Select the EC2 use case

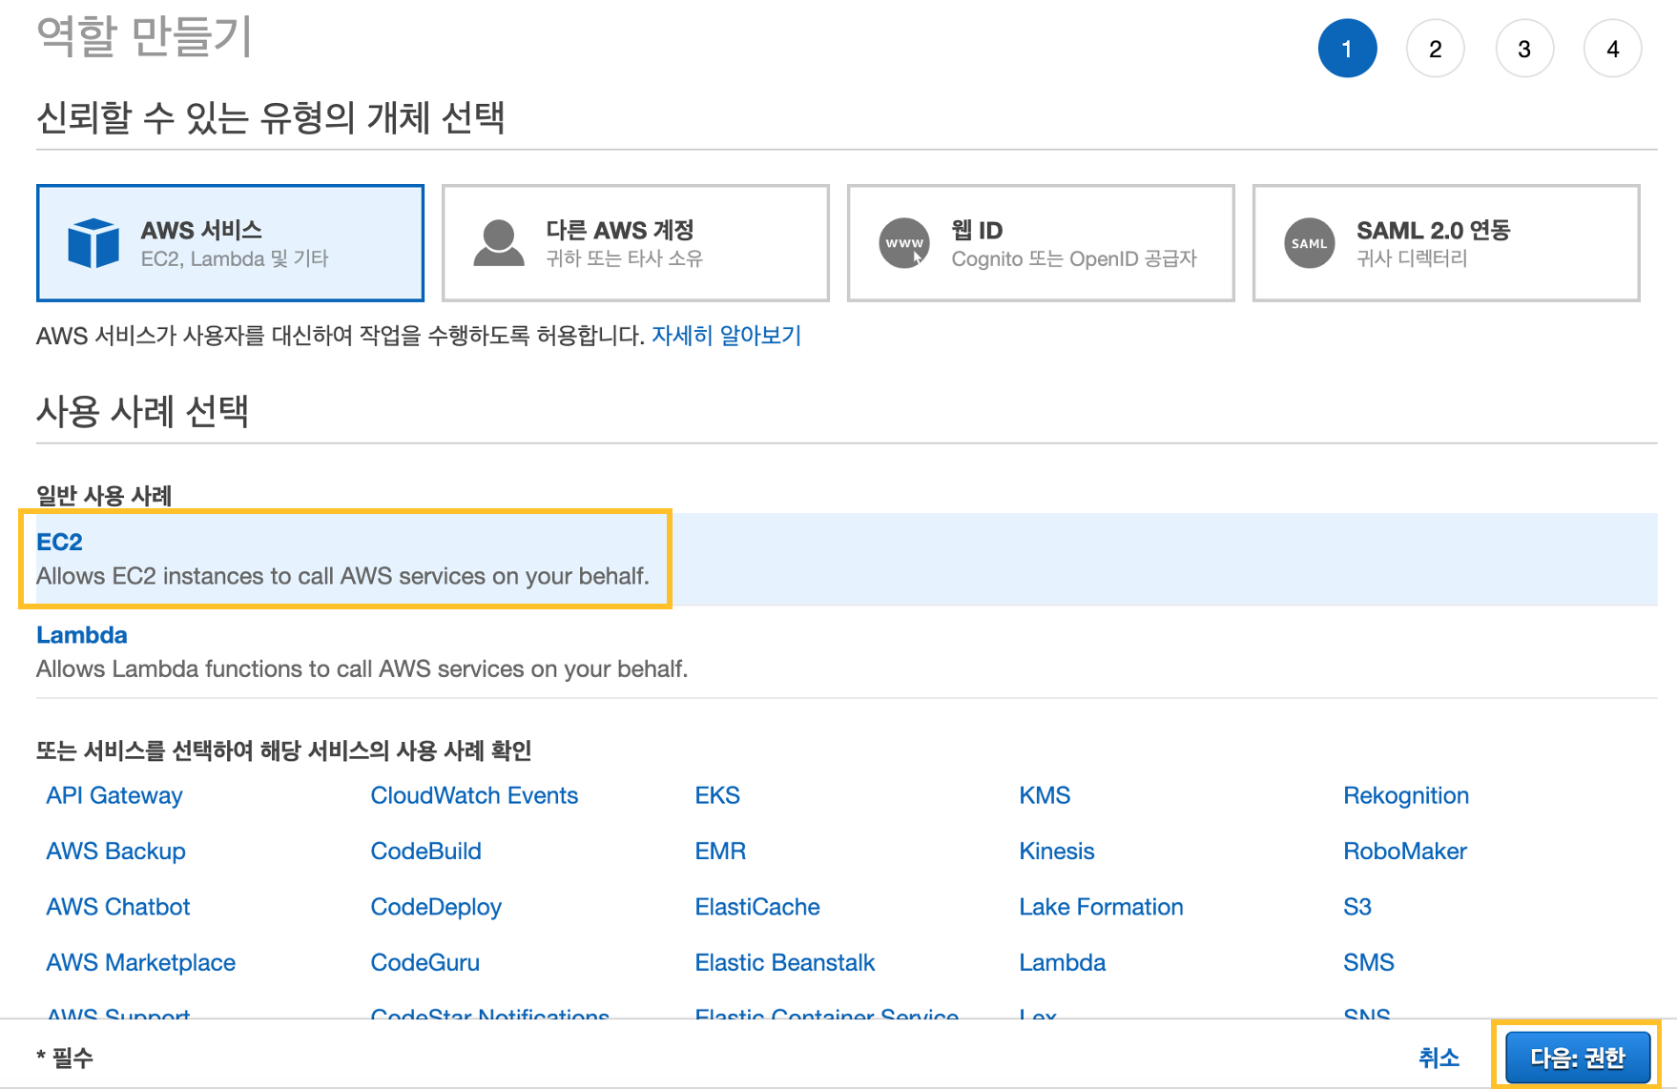(x=846, y=559)
